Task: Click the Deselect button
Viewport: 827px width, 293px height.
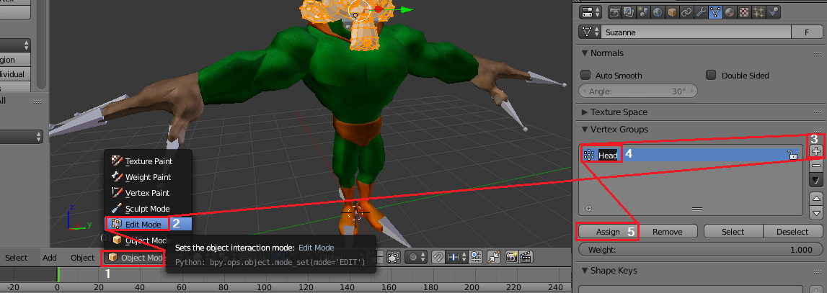Action: (792, 231)
